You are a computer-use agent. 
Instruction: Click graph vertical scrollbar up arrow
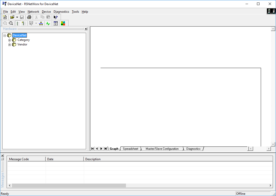point(273,29)
